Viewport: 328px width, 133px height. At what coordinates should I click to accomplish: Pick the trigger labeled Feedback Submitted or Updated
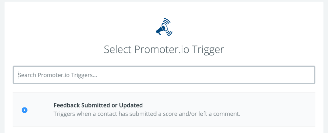(98, 105)
